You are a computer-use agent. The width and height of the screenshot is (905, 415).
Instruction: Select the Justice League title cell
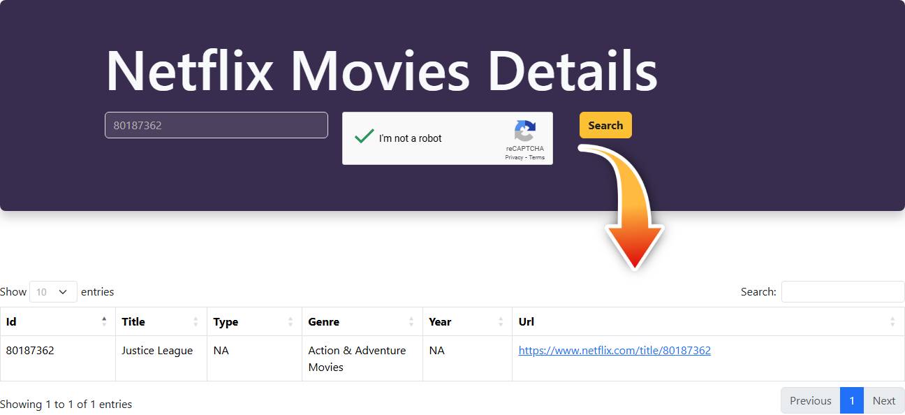click(x=161, y=358)
